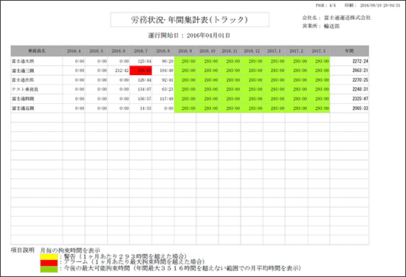Click the green 今後の最大可能拘束時間 legend swatch
406x277 pixels.
(x=49, y=269)
